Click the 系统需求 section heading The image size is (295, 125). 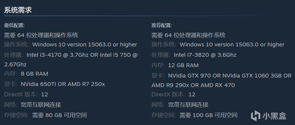(x=18, y=10)
